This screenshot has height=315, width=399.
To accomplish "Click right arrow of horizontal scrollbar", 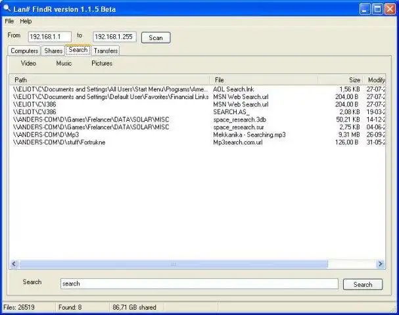I will coord(380,264).
